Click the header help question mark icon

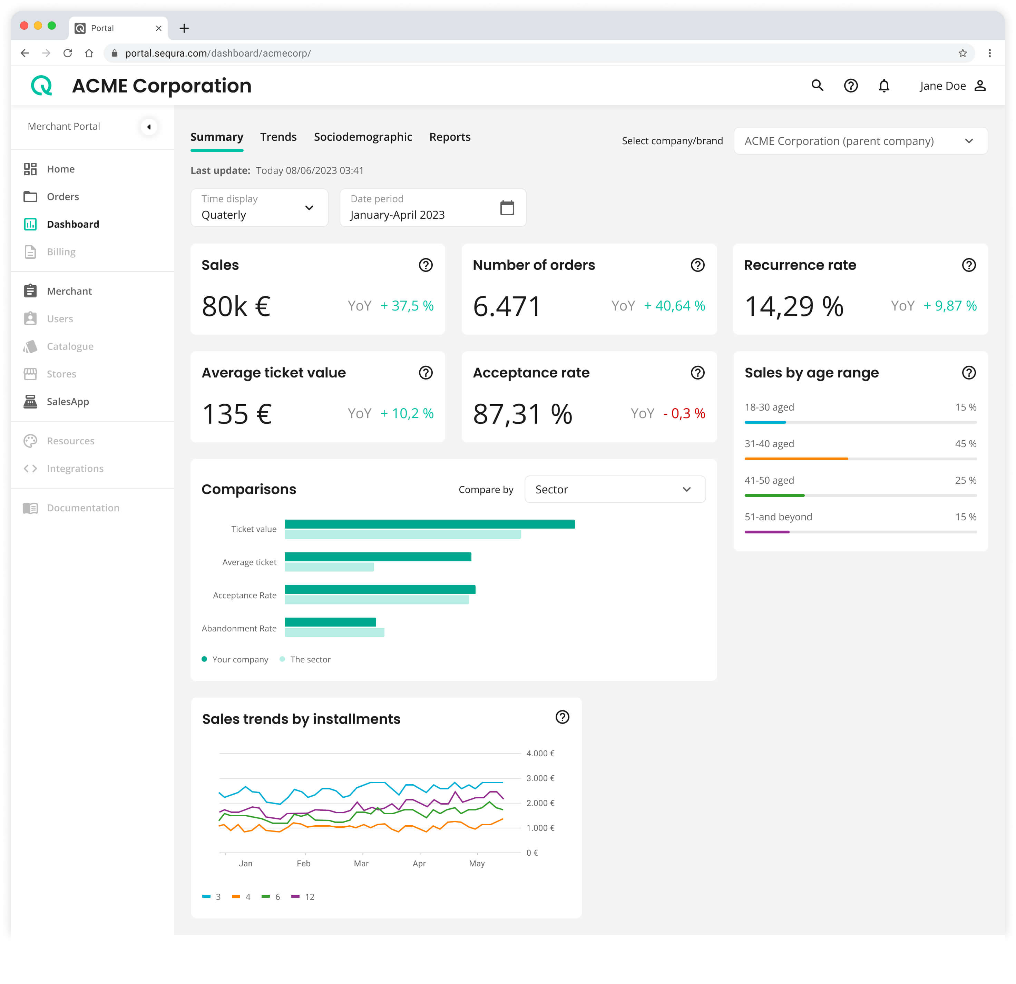tap(851, 86)
